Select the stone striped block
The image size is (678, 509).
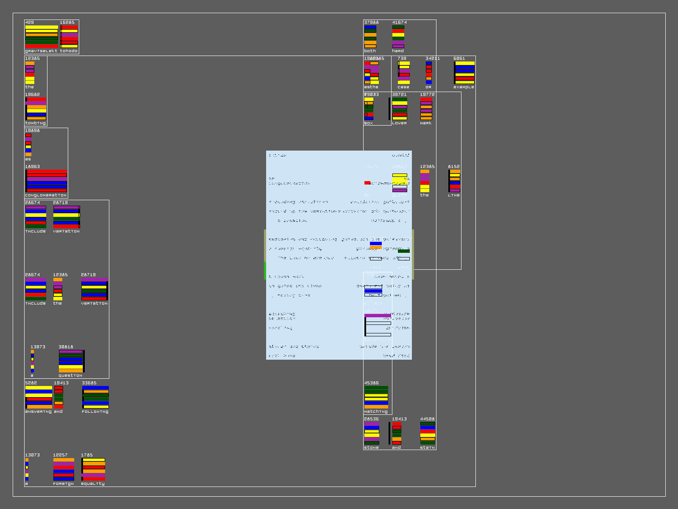tap(372, 433)
